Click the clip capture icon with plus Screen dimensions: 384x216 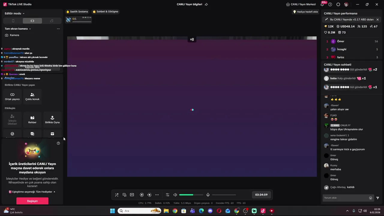pos(132,195)
